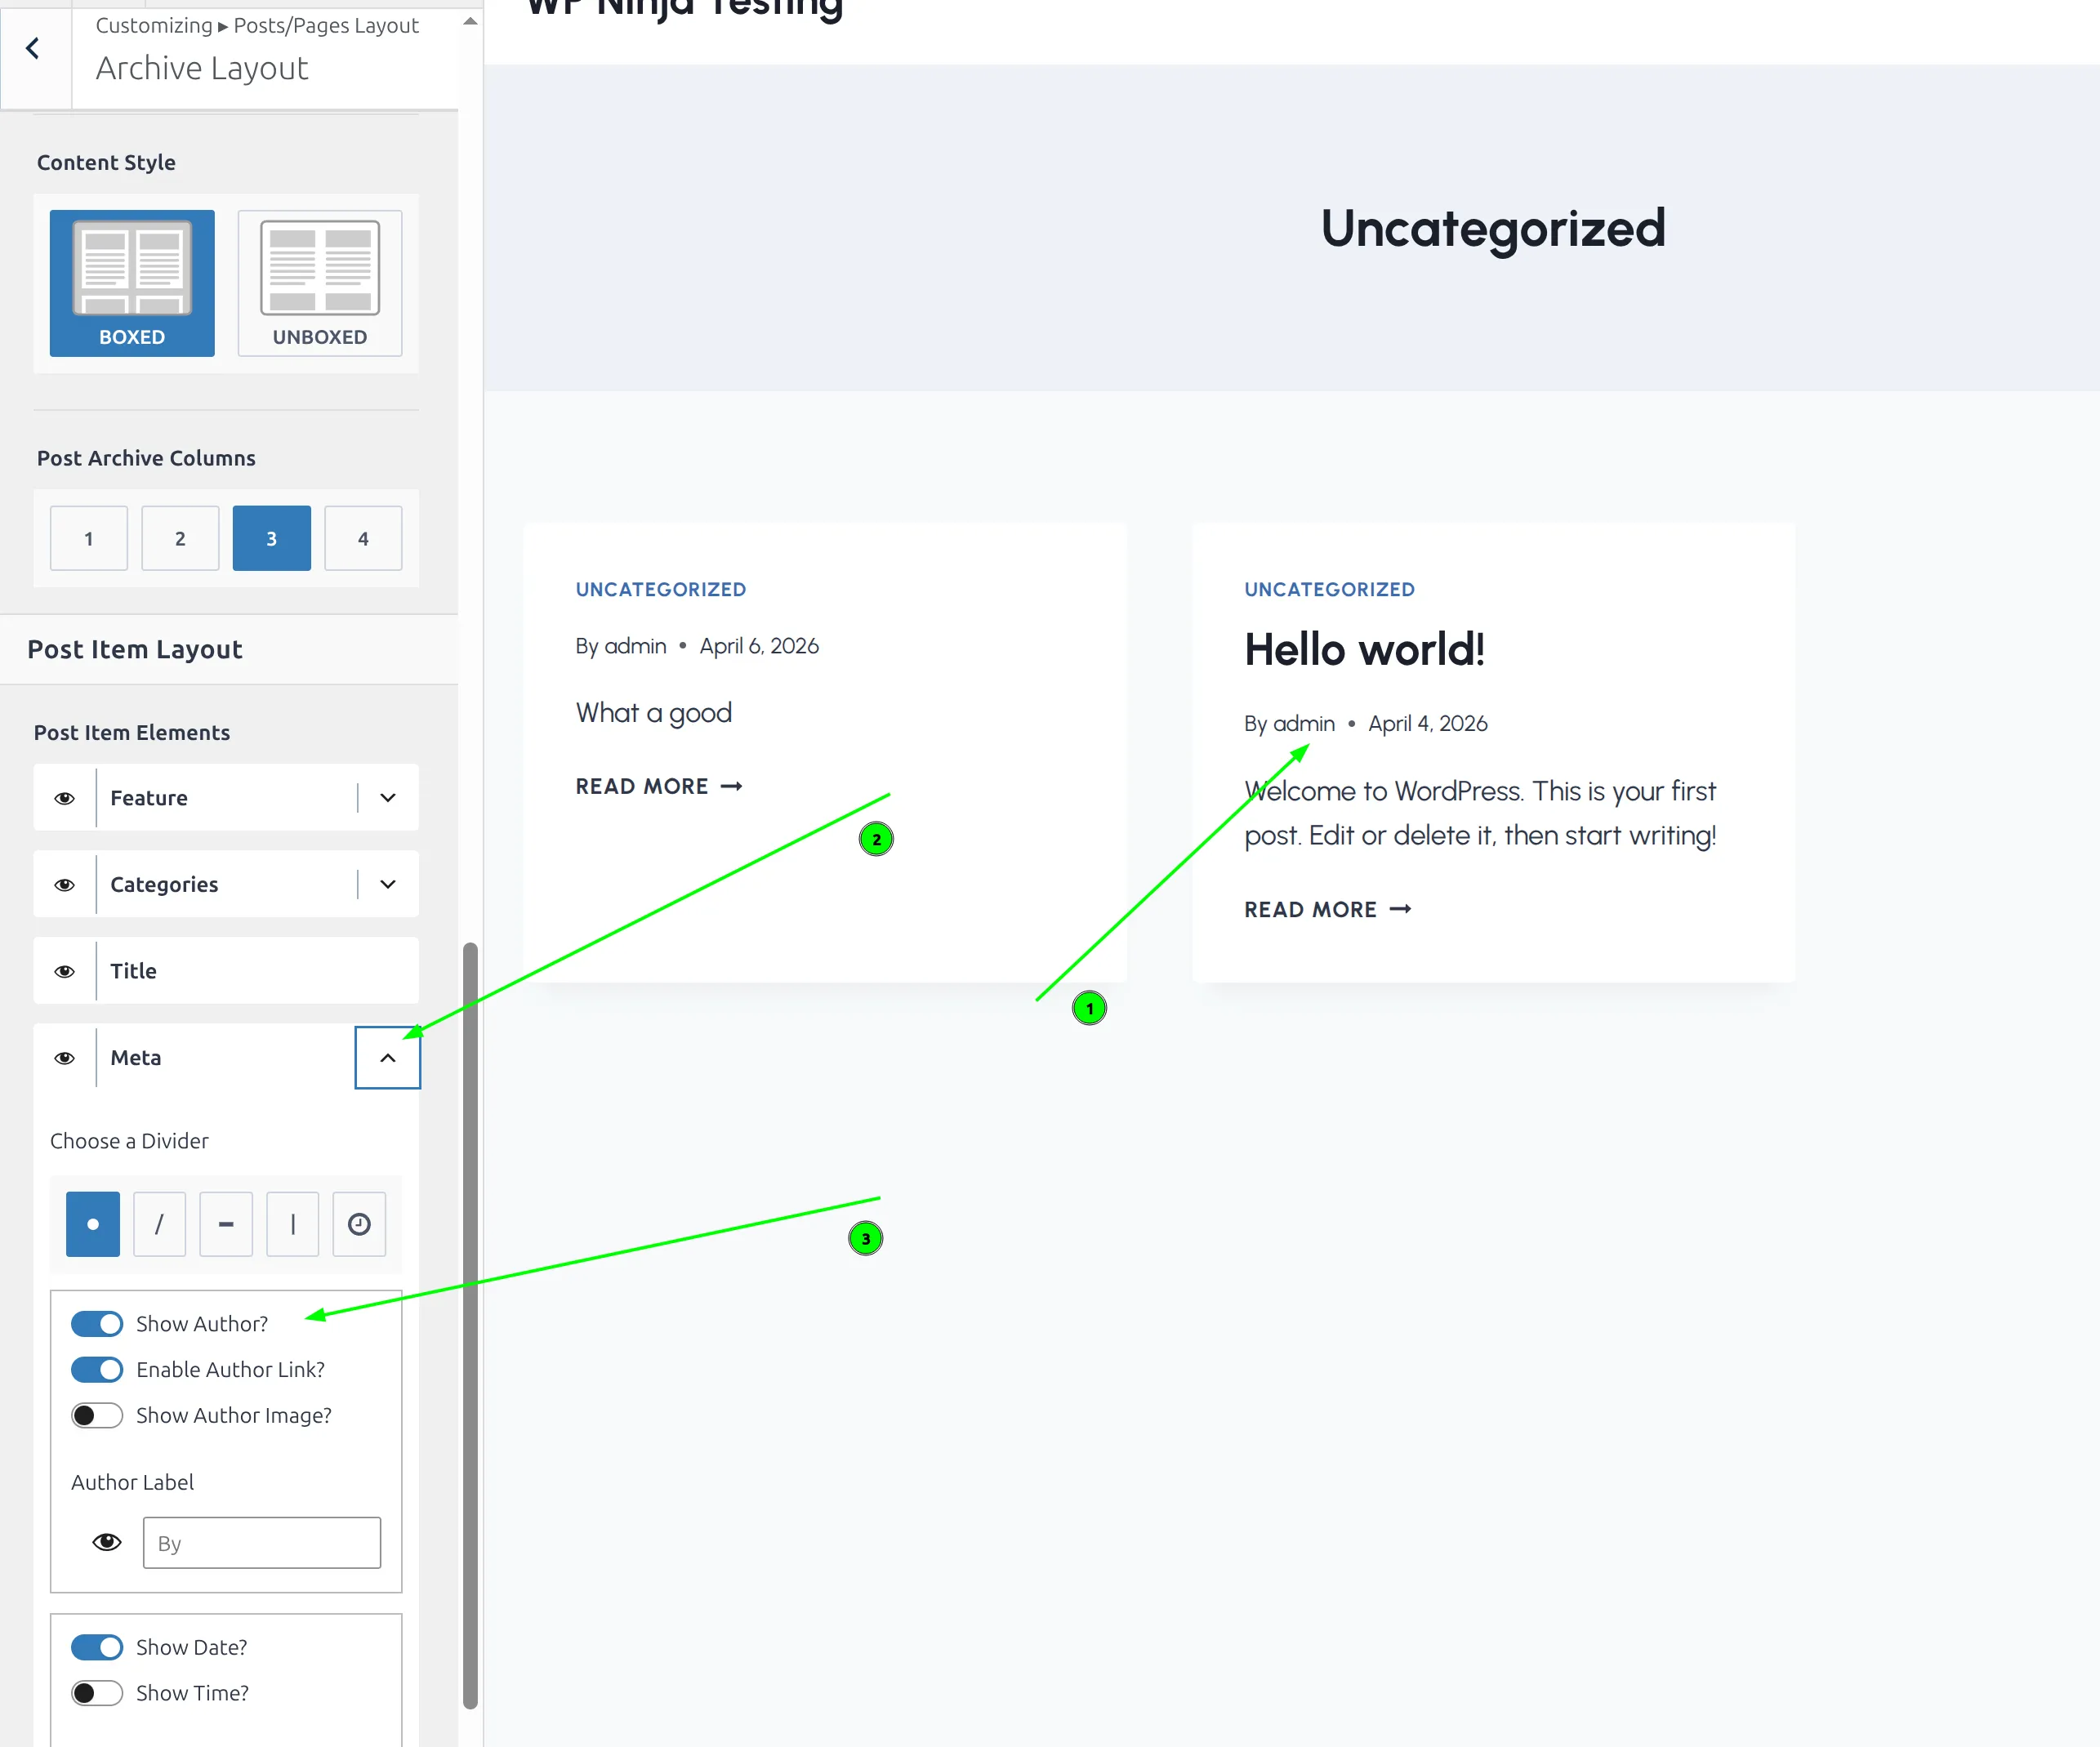
Task: Expand the Feature element settings
Action: (x=388, y=798)
